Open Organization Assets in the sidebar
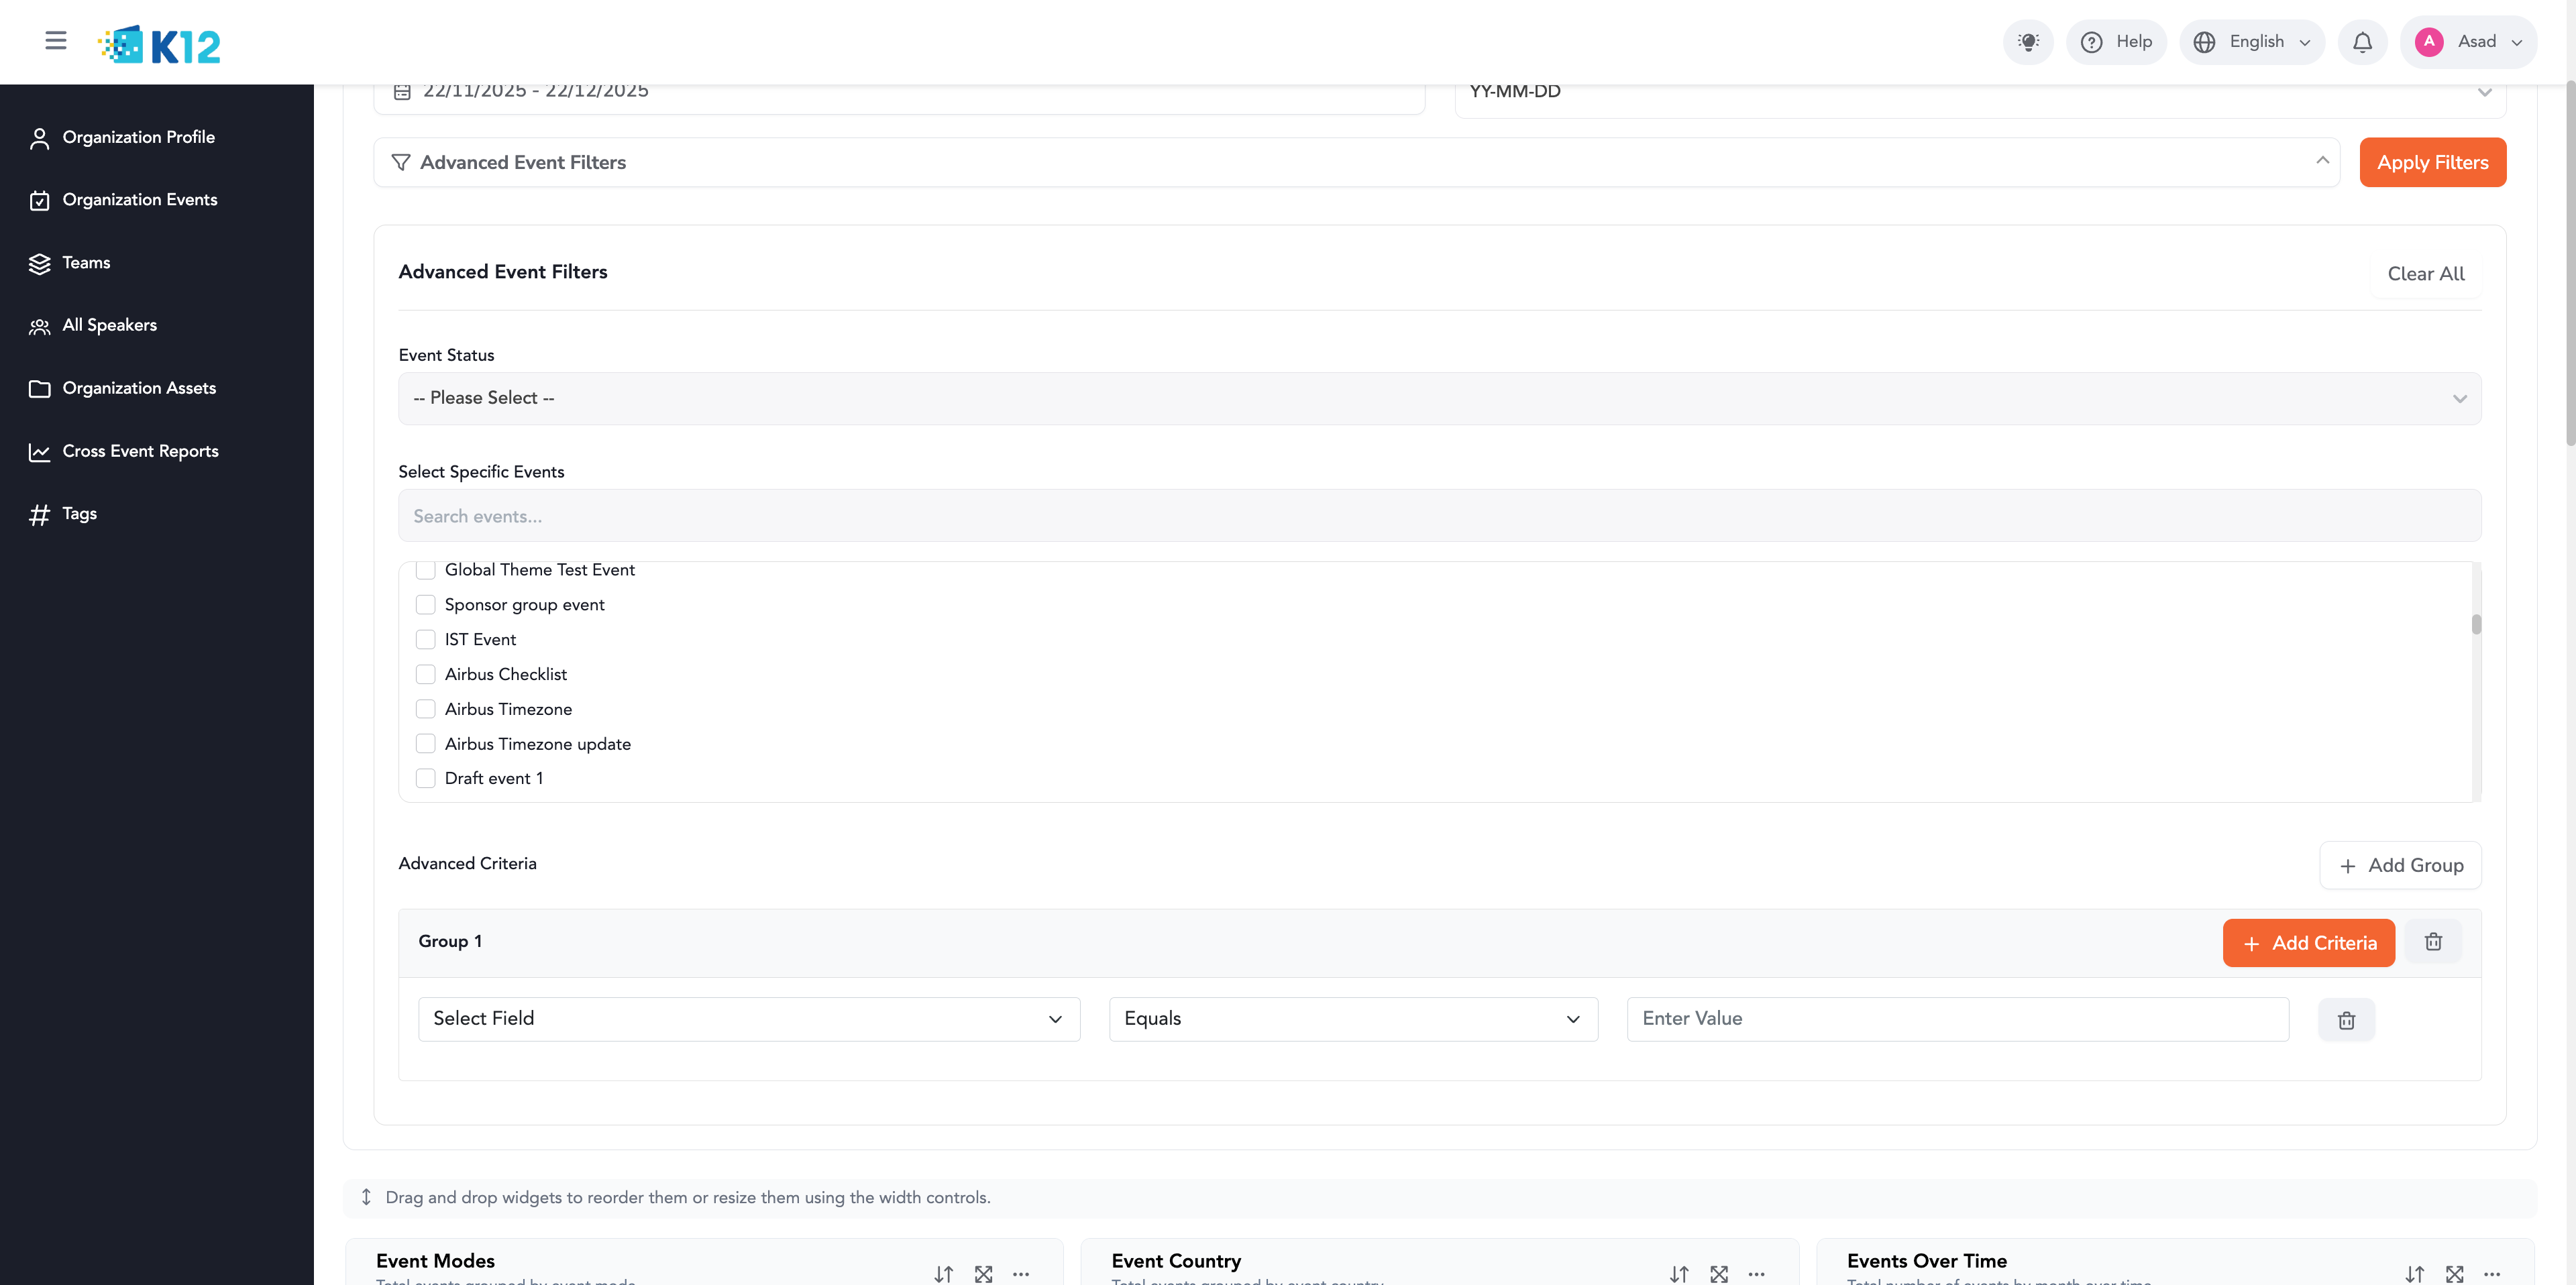The width and height of the screenshot is (2576, 1285). click(x=139, y=388)
